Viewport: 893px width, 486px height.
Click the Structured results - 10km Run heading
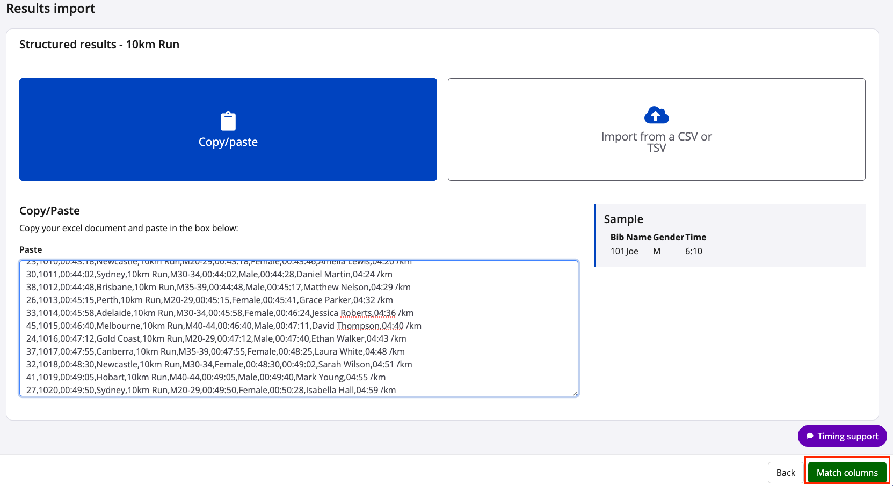click(99, 45)
